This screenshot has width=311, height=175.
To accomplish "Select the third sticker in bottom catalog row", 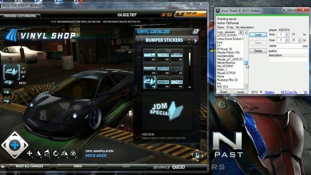I will (x=177, y=82).
